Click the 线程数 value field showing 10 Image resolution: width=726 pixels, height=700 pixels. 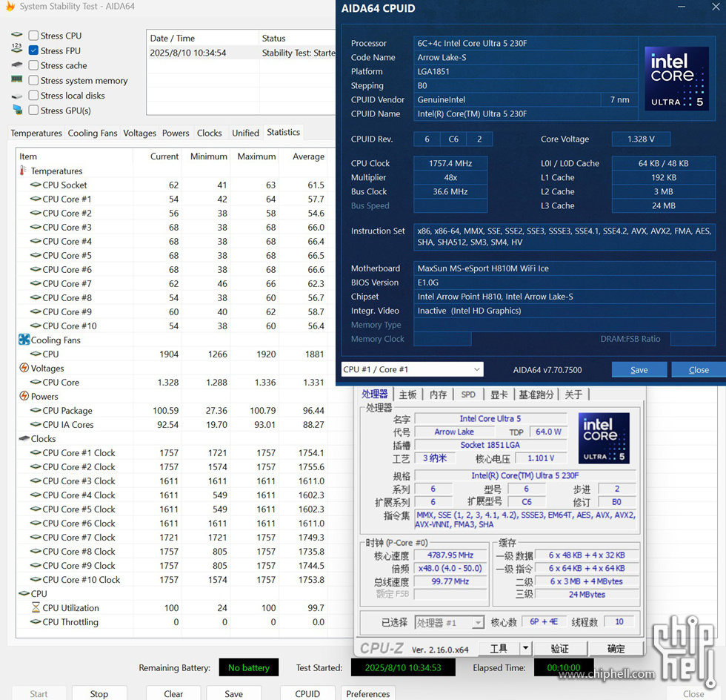click(x=619, y=621)
